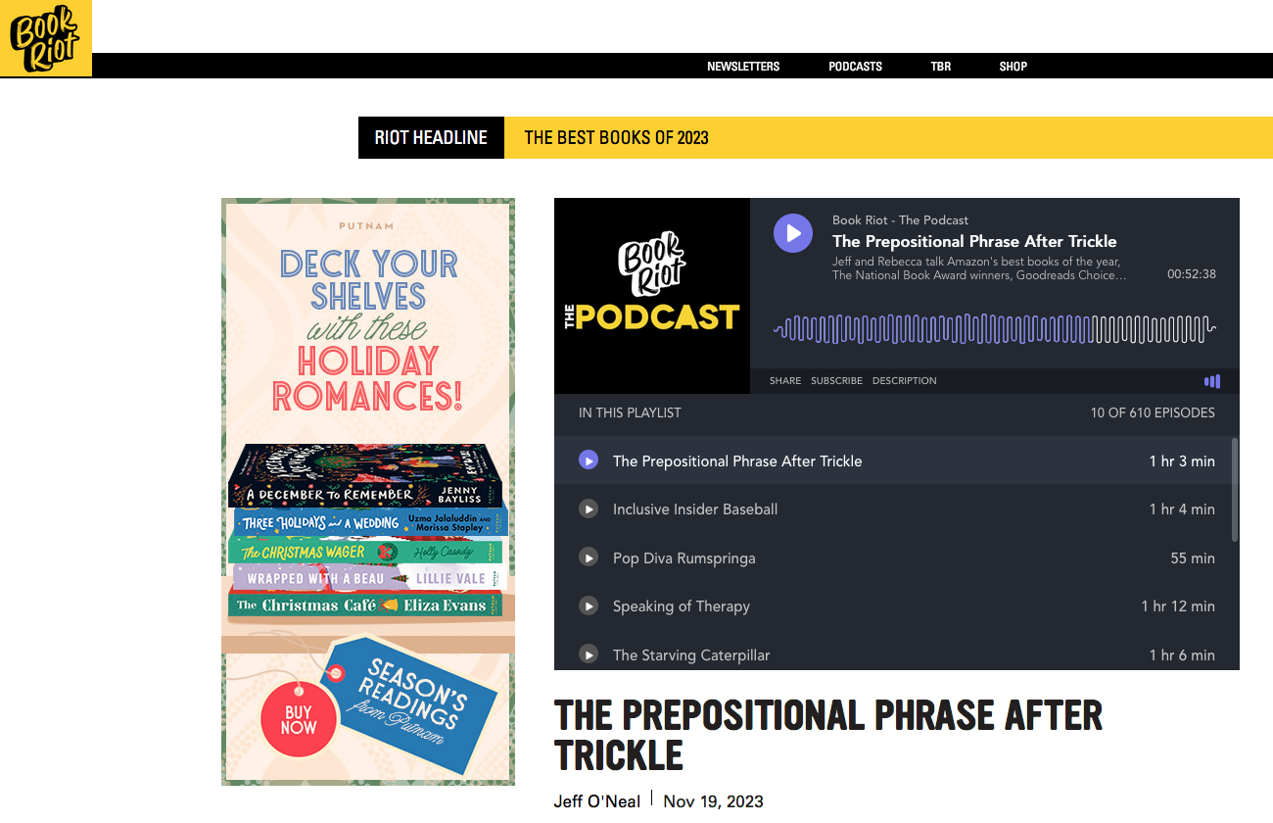Click the playlist scrollbar
Image resolution: width=1273 pixels, height=823 pixels.
[x=1234, y=490]
